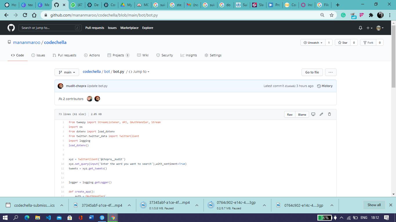Viewport: 396px width, 222px height.
Task: Open Issues in top navigation
Action: 112,28
